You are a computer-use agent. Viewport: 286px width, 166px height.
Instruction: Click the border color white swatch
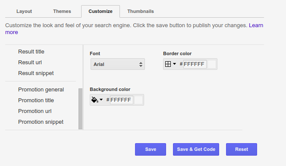click(212, 64)
